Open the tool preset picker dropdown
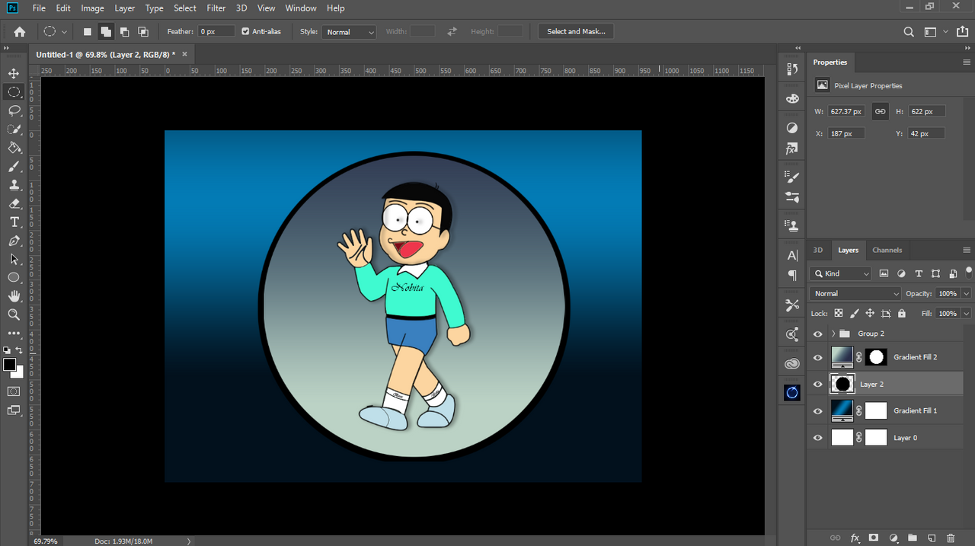Viewport: 975px width, 546px height. (x=65, y=32)
